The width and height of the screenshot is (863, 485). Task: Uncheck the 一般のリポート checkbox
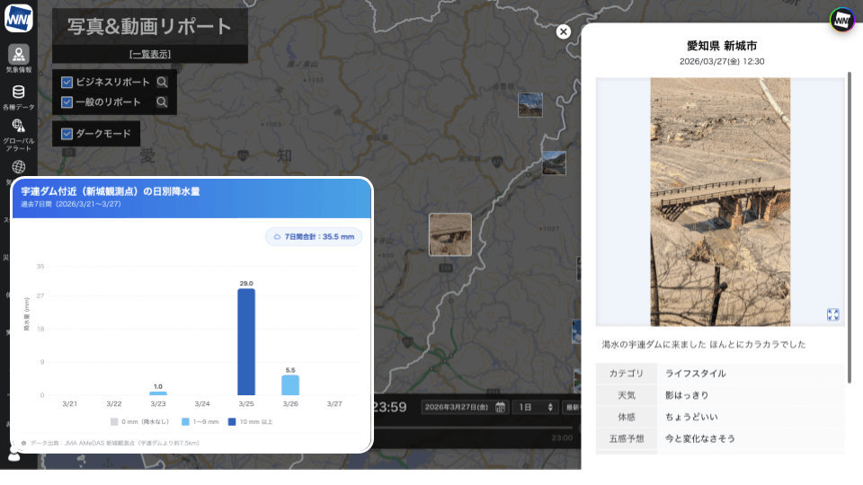[x=67, y=102]
